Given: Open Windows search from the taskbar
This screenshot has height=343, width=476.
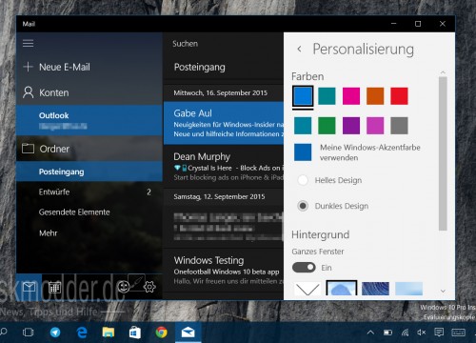Looking at the screenshot, I should (4, 333).
